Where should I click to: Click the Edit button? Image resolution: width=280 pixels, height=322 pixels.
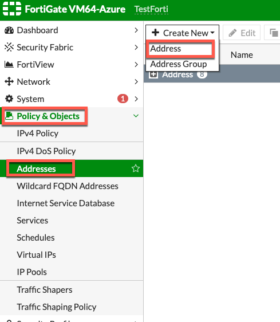click(x=242, y=33)
